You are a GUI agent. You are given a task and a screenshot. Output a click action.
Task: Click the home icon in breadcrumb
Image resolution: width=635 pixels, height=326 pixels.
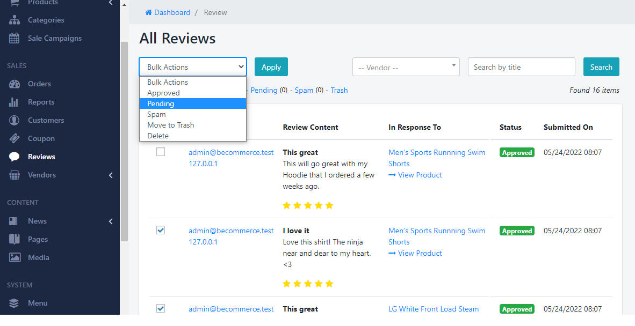coord(149,12)
